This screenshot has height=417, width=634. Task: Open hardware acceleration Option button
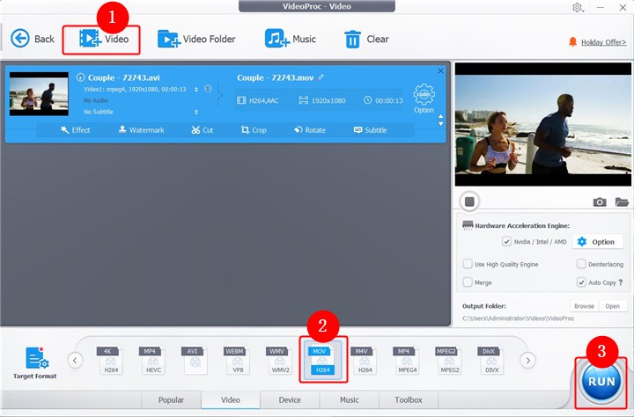tap(597, 242)
